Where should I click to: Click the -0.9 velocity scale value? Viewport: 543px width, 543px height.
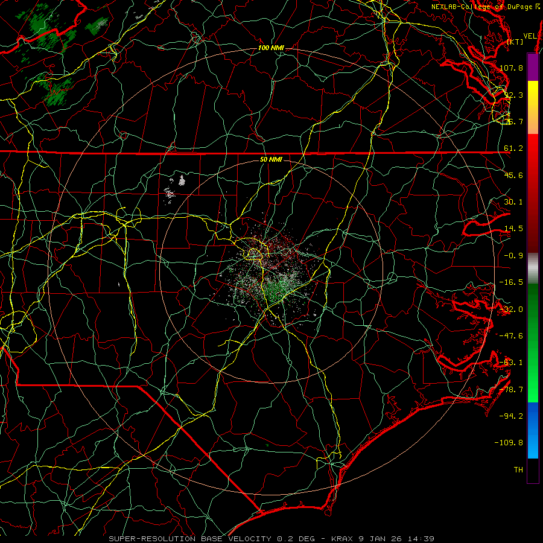[513, 256]
